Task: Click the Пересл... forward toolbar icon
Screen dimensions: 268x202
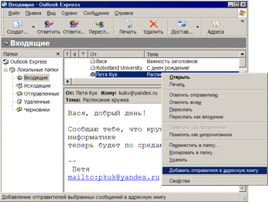Action: click(100, 24)
